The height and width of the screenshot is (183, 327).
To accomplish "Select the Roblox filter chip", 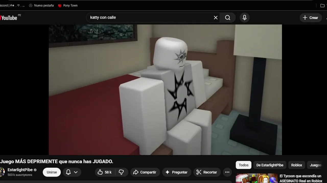I will pyautogui.click(x=297, y=165).
